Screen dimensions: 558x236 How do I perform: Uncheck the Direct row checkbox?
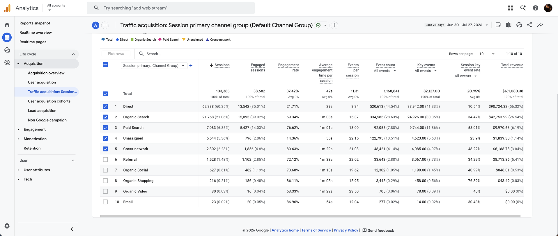(x=105, y=106)
